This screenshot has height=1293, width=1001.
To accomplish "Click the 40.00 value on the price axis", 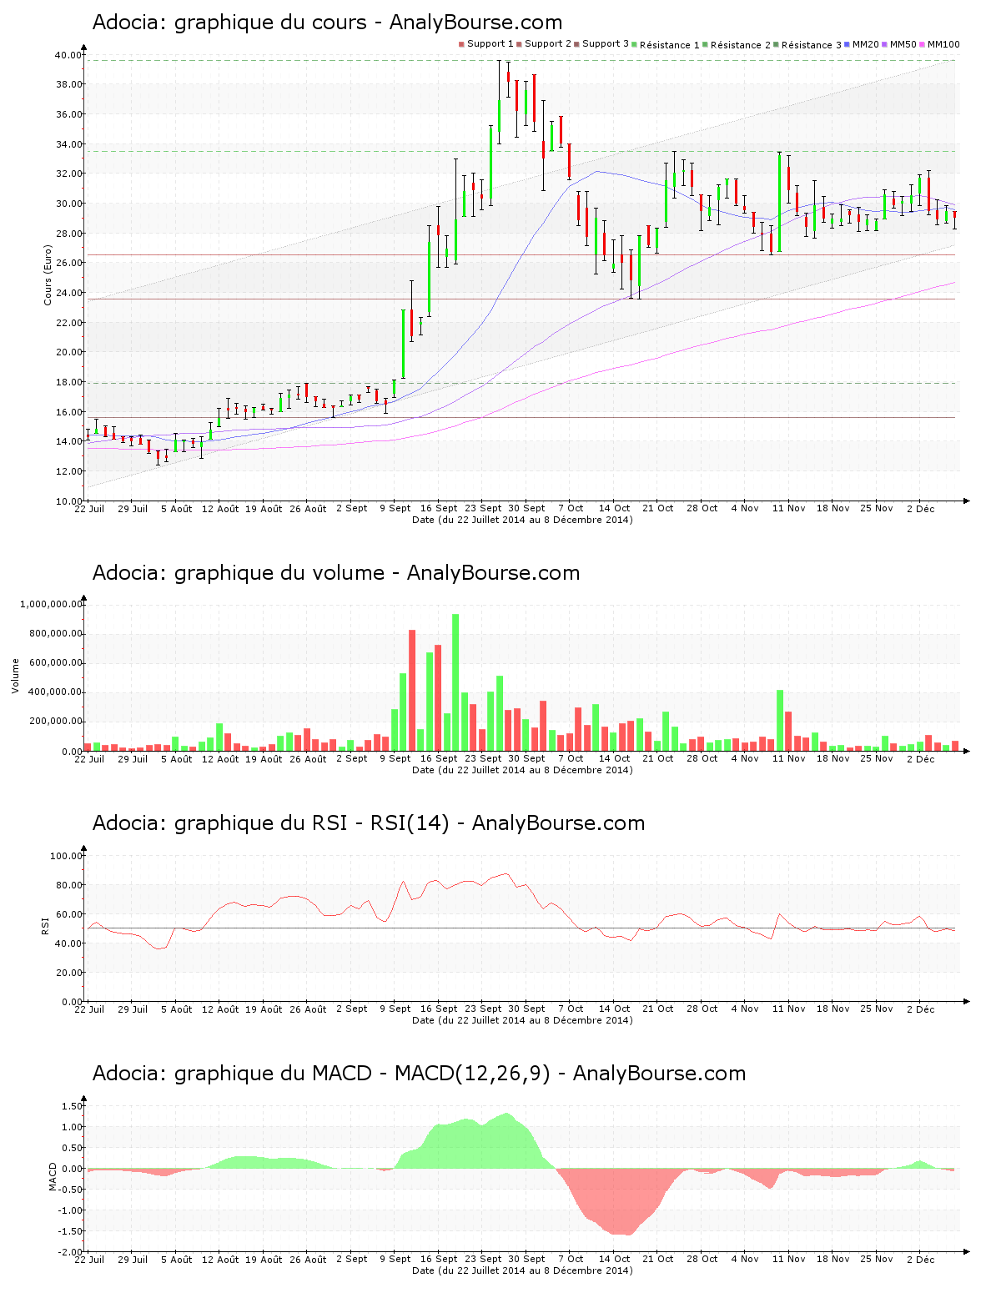I will click(x=69, y=55).
